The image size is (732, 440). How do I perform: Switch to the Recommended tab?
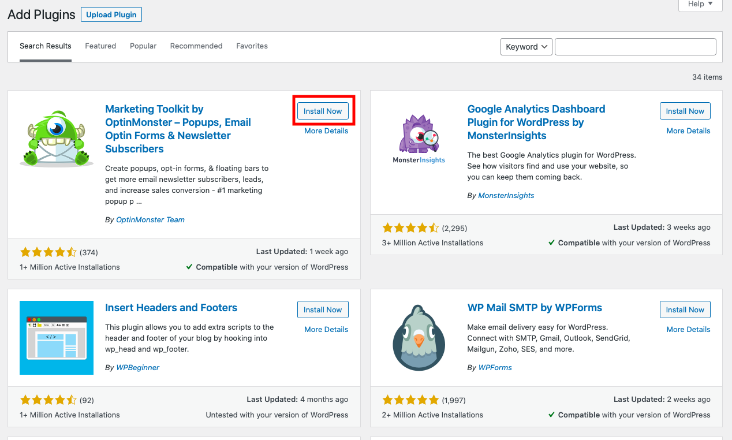coord(196,46)
